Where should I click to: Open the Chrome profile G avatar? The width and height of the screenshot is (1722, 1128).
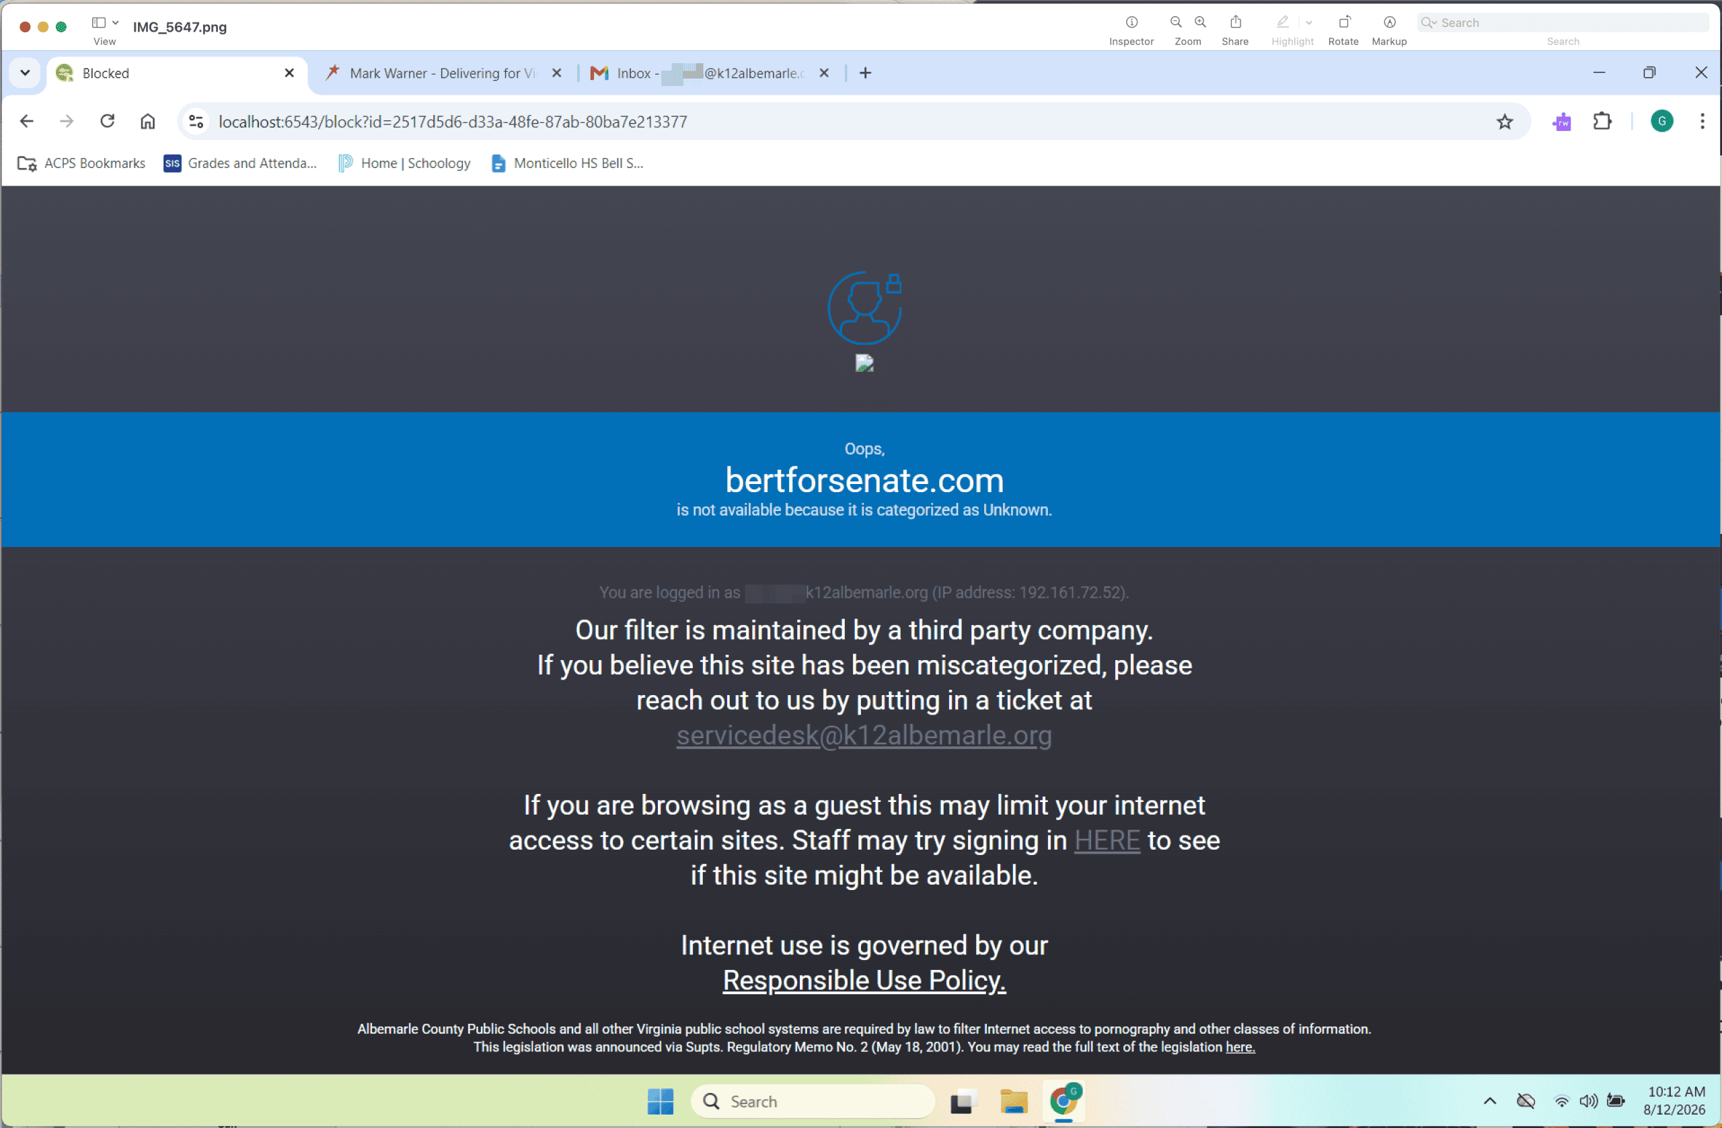coord(1662,122)
